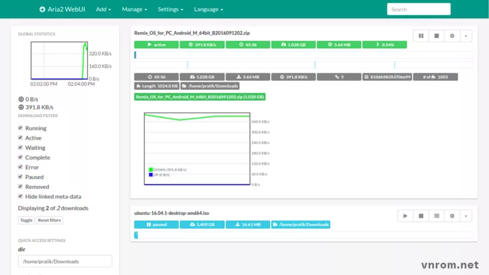489x275 pixels.
Task: Toggle the Paused filter checkbox
Action: click(20, 177)
